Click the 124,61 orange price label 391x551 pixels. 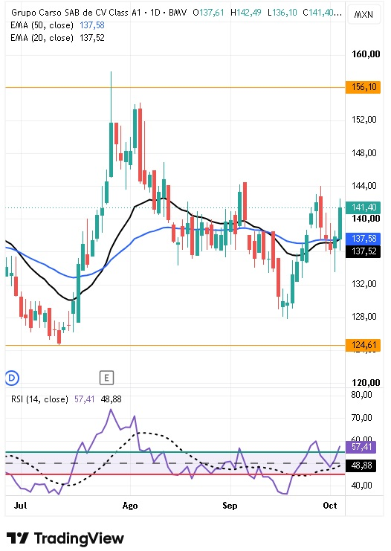363,345
